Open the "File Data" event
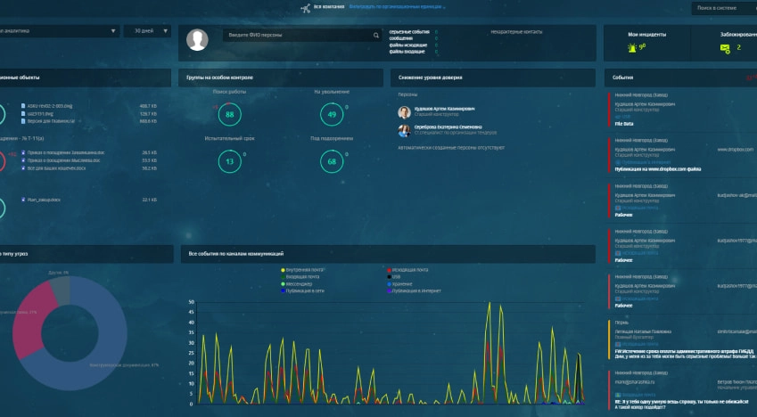This screenshot has height=417, width=757. point(624,124)
